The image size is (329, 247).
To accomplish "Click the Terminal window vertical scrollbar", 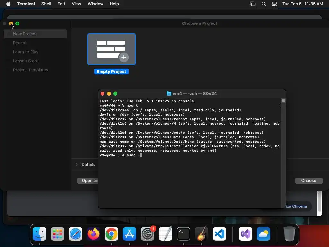I will click(283, 153).
